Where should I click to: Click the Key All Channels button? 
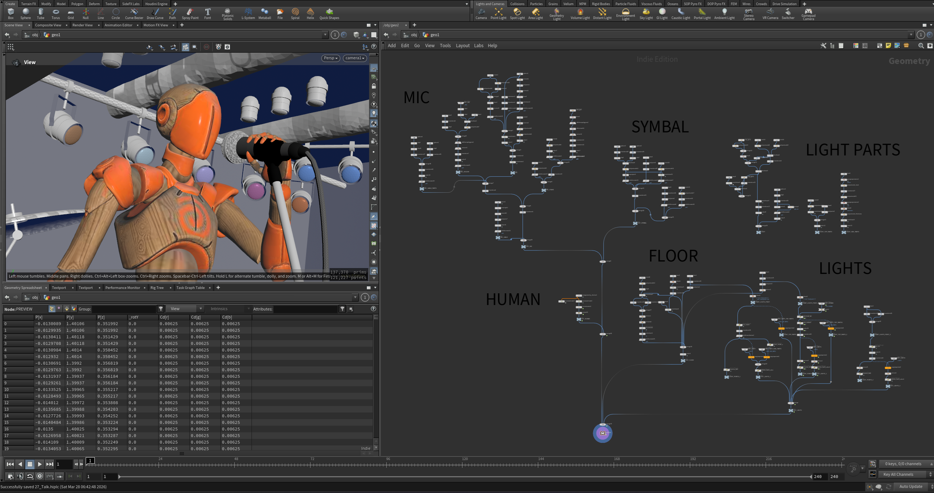click(x=898, y=474)
